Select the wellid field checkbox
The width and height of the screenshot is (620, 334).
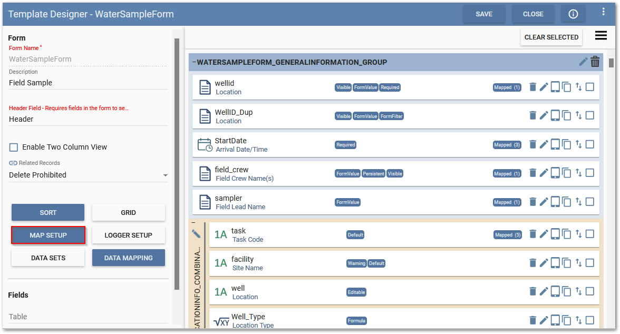point(590,87)
